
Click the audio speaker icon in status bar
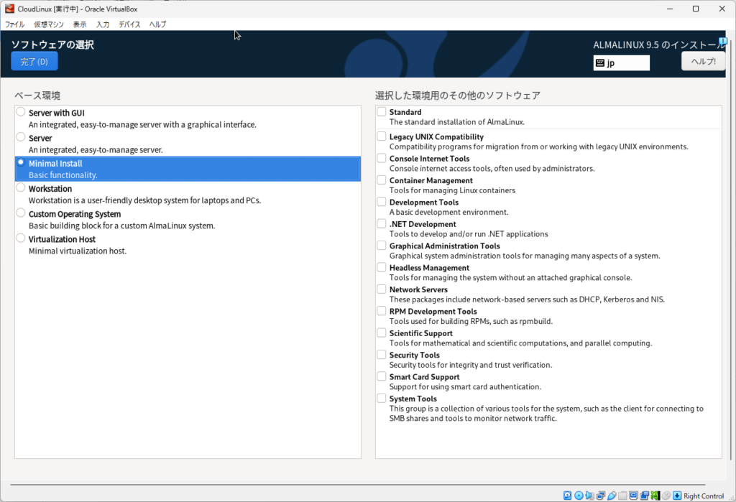tap(590, 496)
